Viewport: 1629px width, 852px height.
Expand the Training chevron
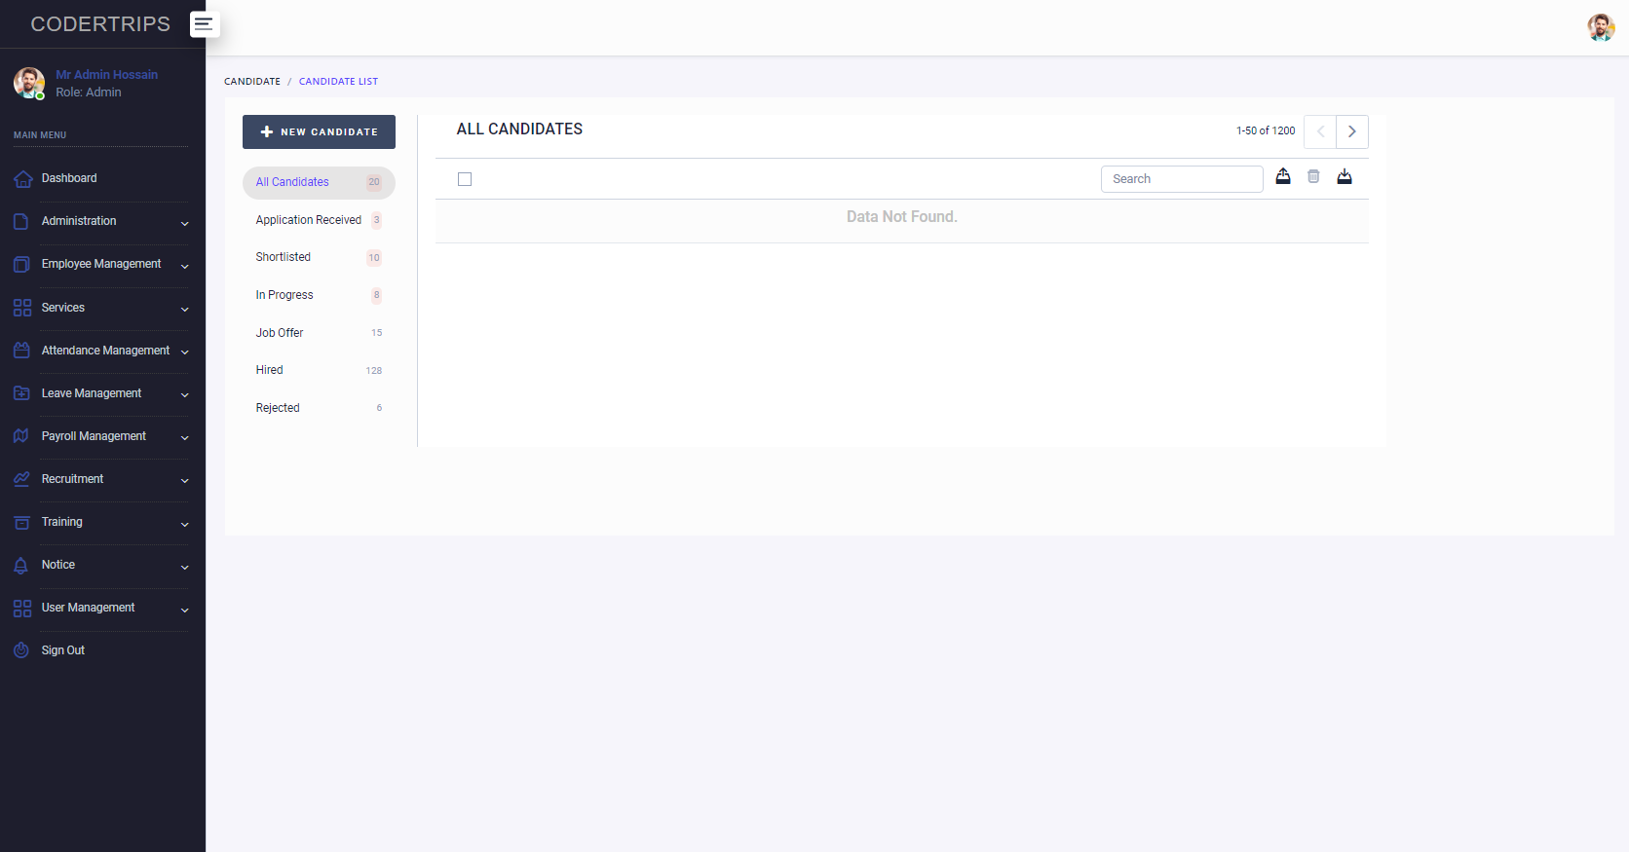coord(184,525)
